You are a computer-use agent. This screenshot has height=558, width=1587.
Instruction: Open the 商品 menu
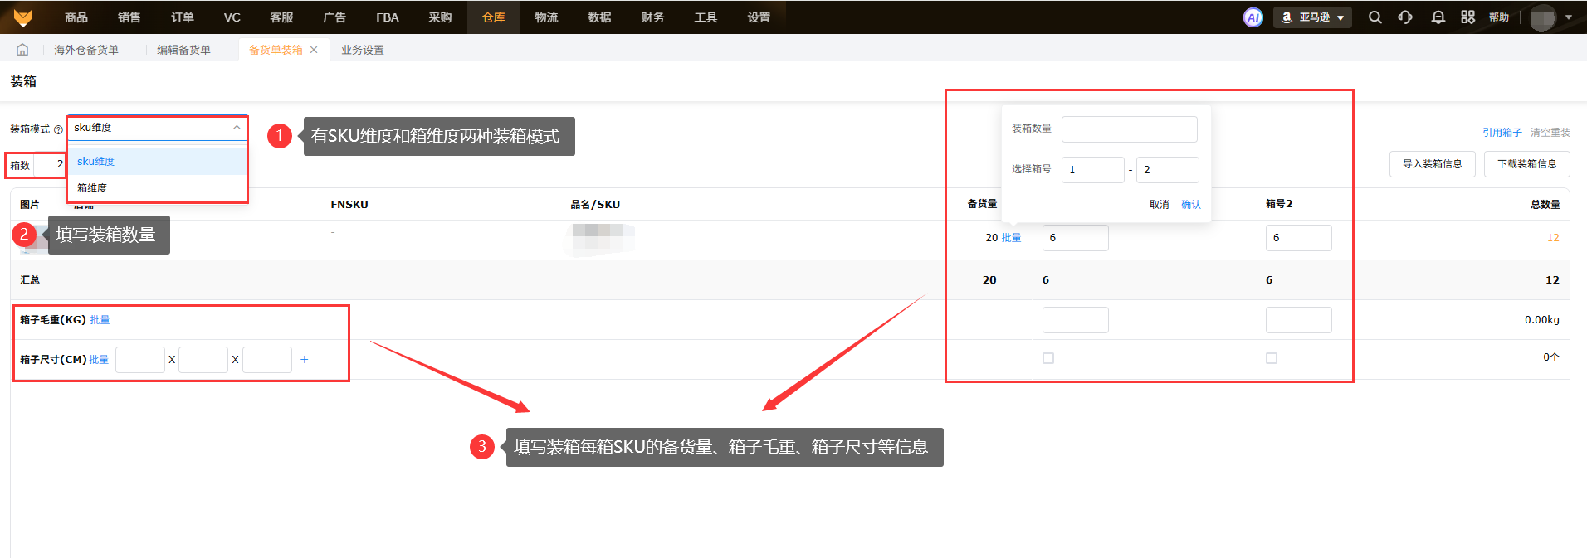[76, 17]
